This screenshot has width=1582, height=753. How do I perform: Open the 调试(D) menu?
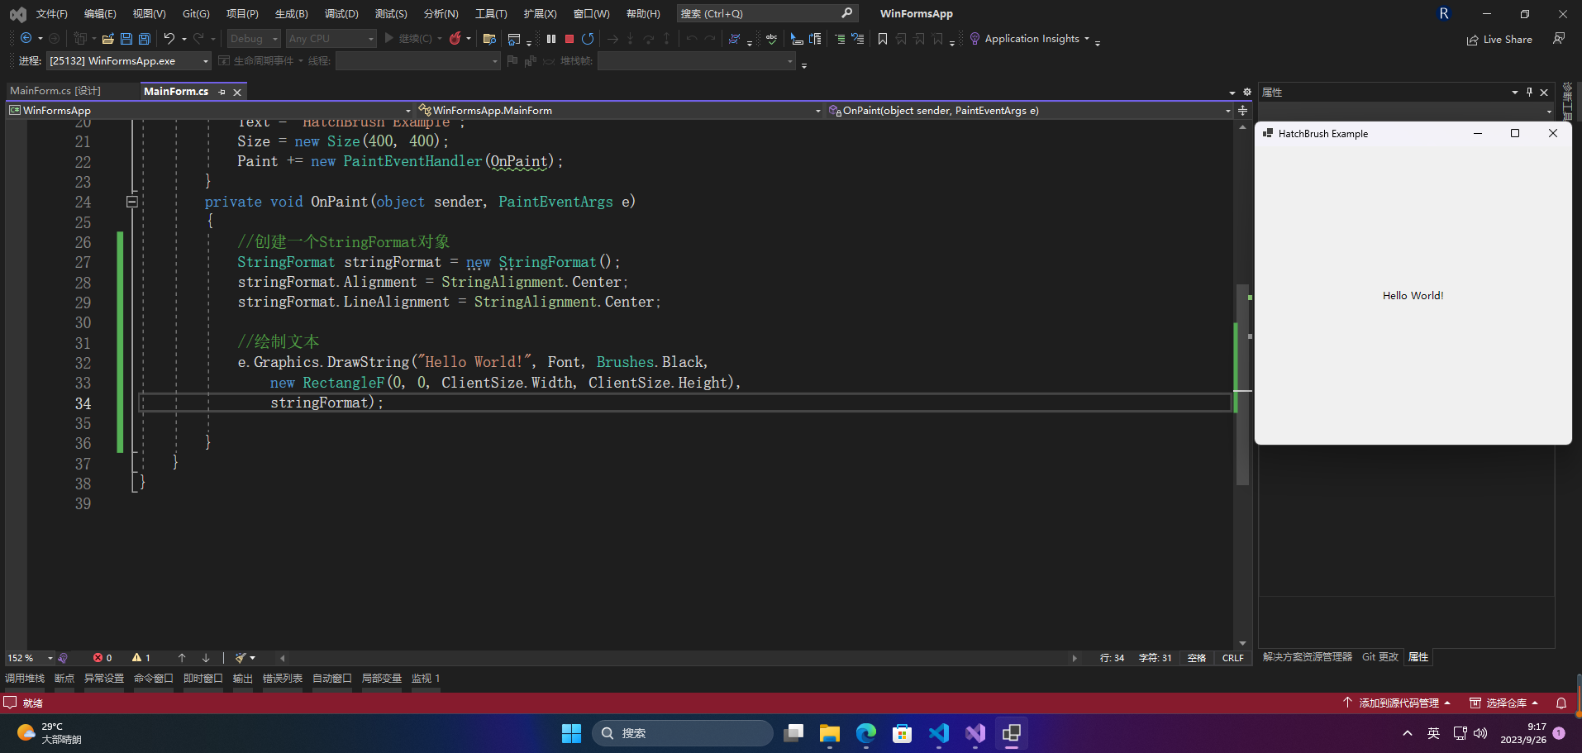(341, 13)
